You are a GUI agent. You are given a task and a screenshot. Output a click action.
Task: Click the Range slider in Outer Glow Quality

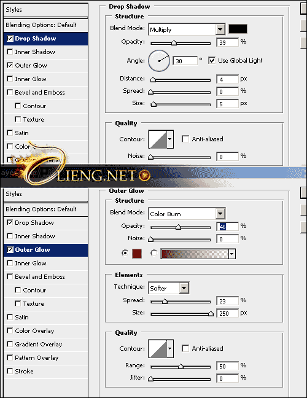pyautogui.click(x=181, y=367)
